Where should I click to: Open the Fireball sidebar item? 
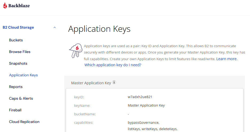click(x=15, y=110)
